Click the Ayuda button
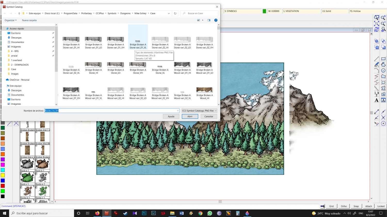The image size is (387, 217). (171, 116)
